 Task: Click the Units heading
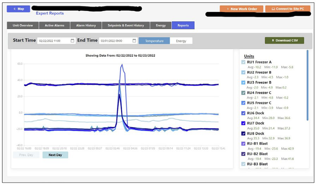(249, 56)
